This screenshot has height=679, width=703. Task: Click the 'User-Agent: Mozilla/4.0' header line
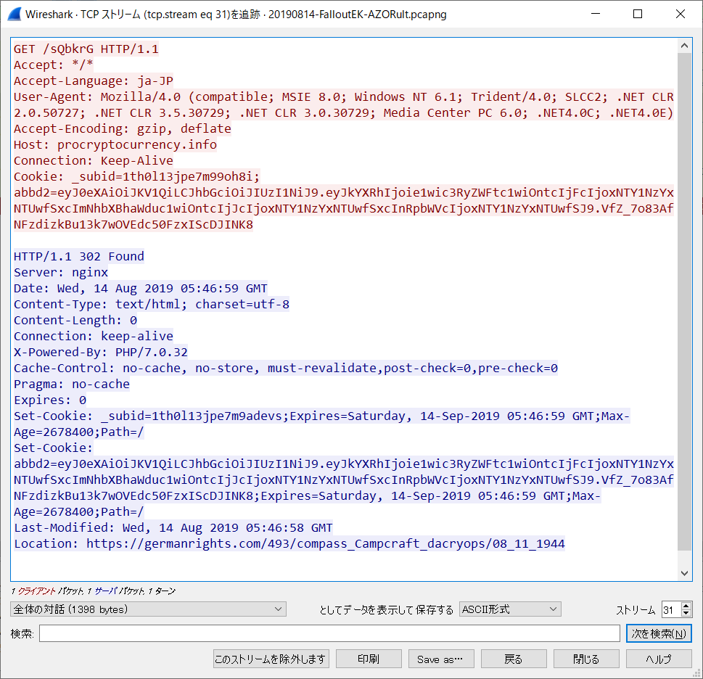coord(343,105)
